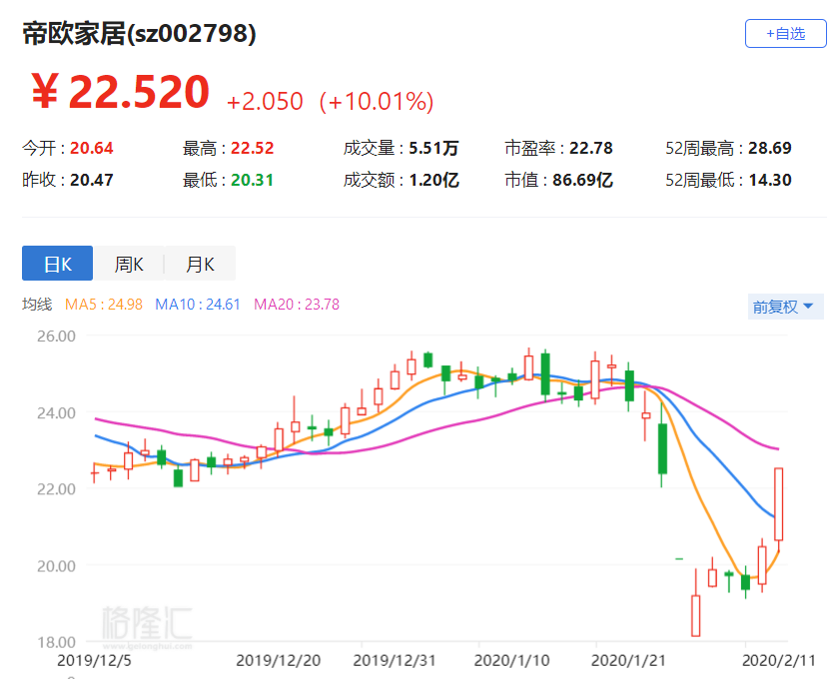Screen dimensions: 838x679
Task: Click the 成交额 value 1.20亿
Action: coord(433,180)
